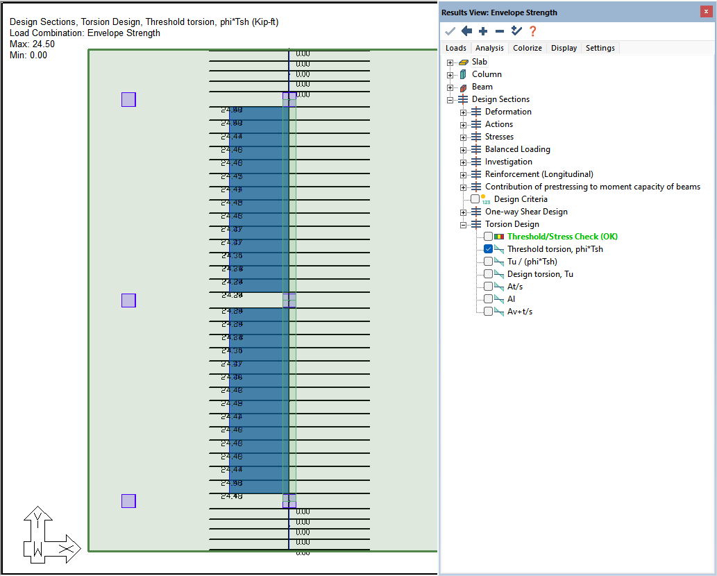Image resolution: width=717 pixels, height=576 pixels.
Task: Close the Results View panel
Action: tap(706, 12)
